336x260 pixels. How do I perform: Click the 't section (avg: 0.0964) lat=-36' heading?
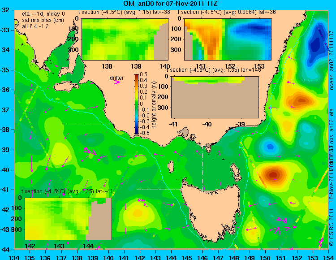227,12
